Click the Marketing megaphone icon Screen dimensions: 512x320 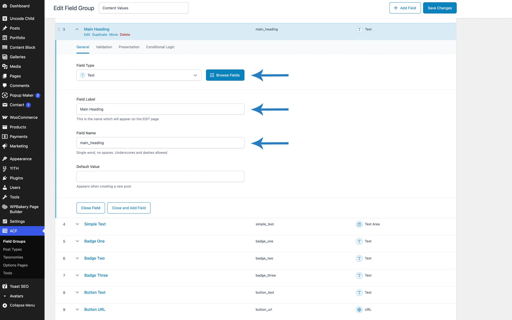coord(5,146)
